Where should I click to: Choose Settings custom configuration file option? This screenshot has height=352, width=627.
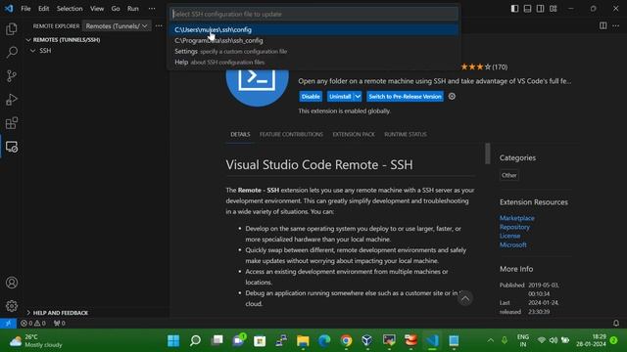[313, 51]
